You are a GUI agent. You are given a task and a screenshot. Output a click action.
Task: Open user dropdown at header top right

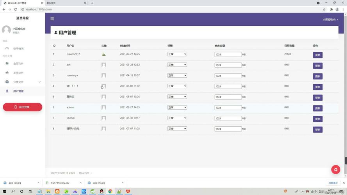(x=330, y=19)
